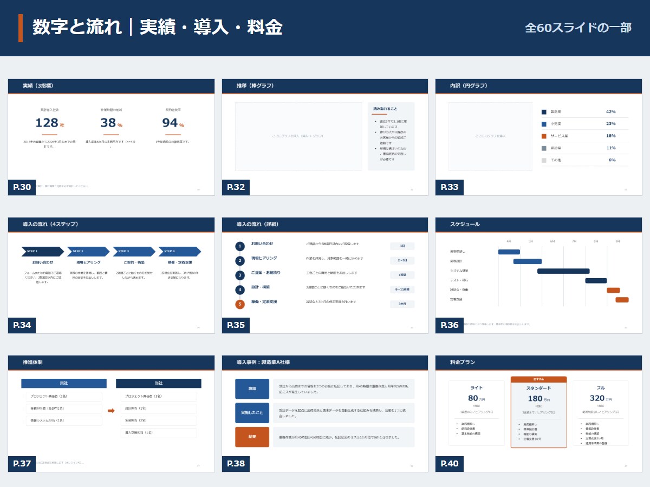This screenshot has width=650, height=487.
Task: Select step circle 2 beside 現場ヒアリング
Action: pyautogui.click(x=240, y=261)
